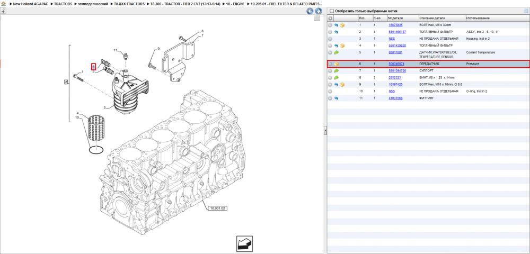Select 'СУППОРТ' description text
This screenshot has width=530, height=254.
coord(427,71)
